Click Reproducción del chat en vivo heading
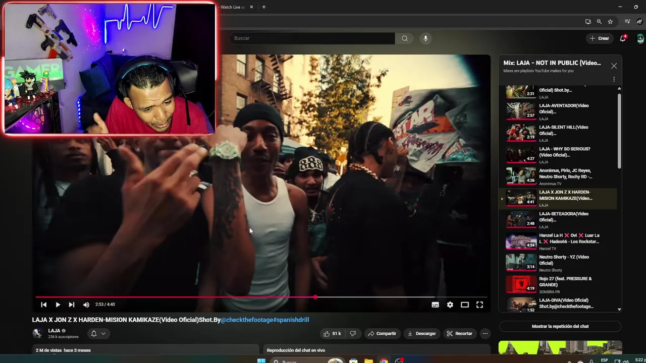 (296, 350)
